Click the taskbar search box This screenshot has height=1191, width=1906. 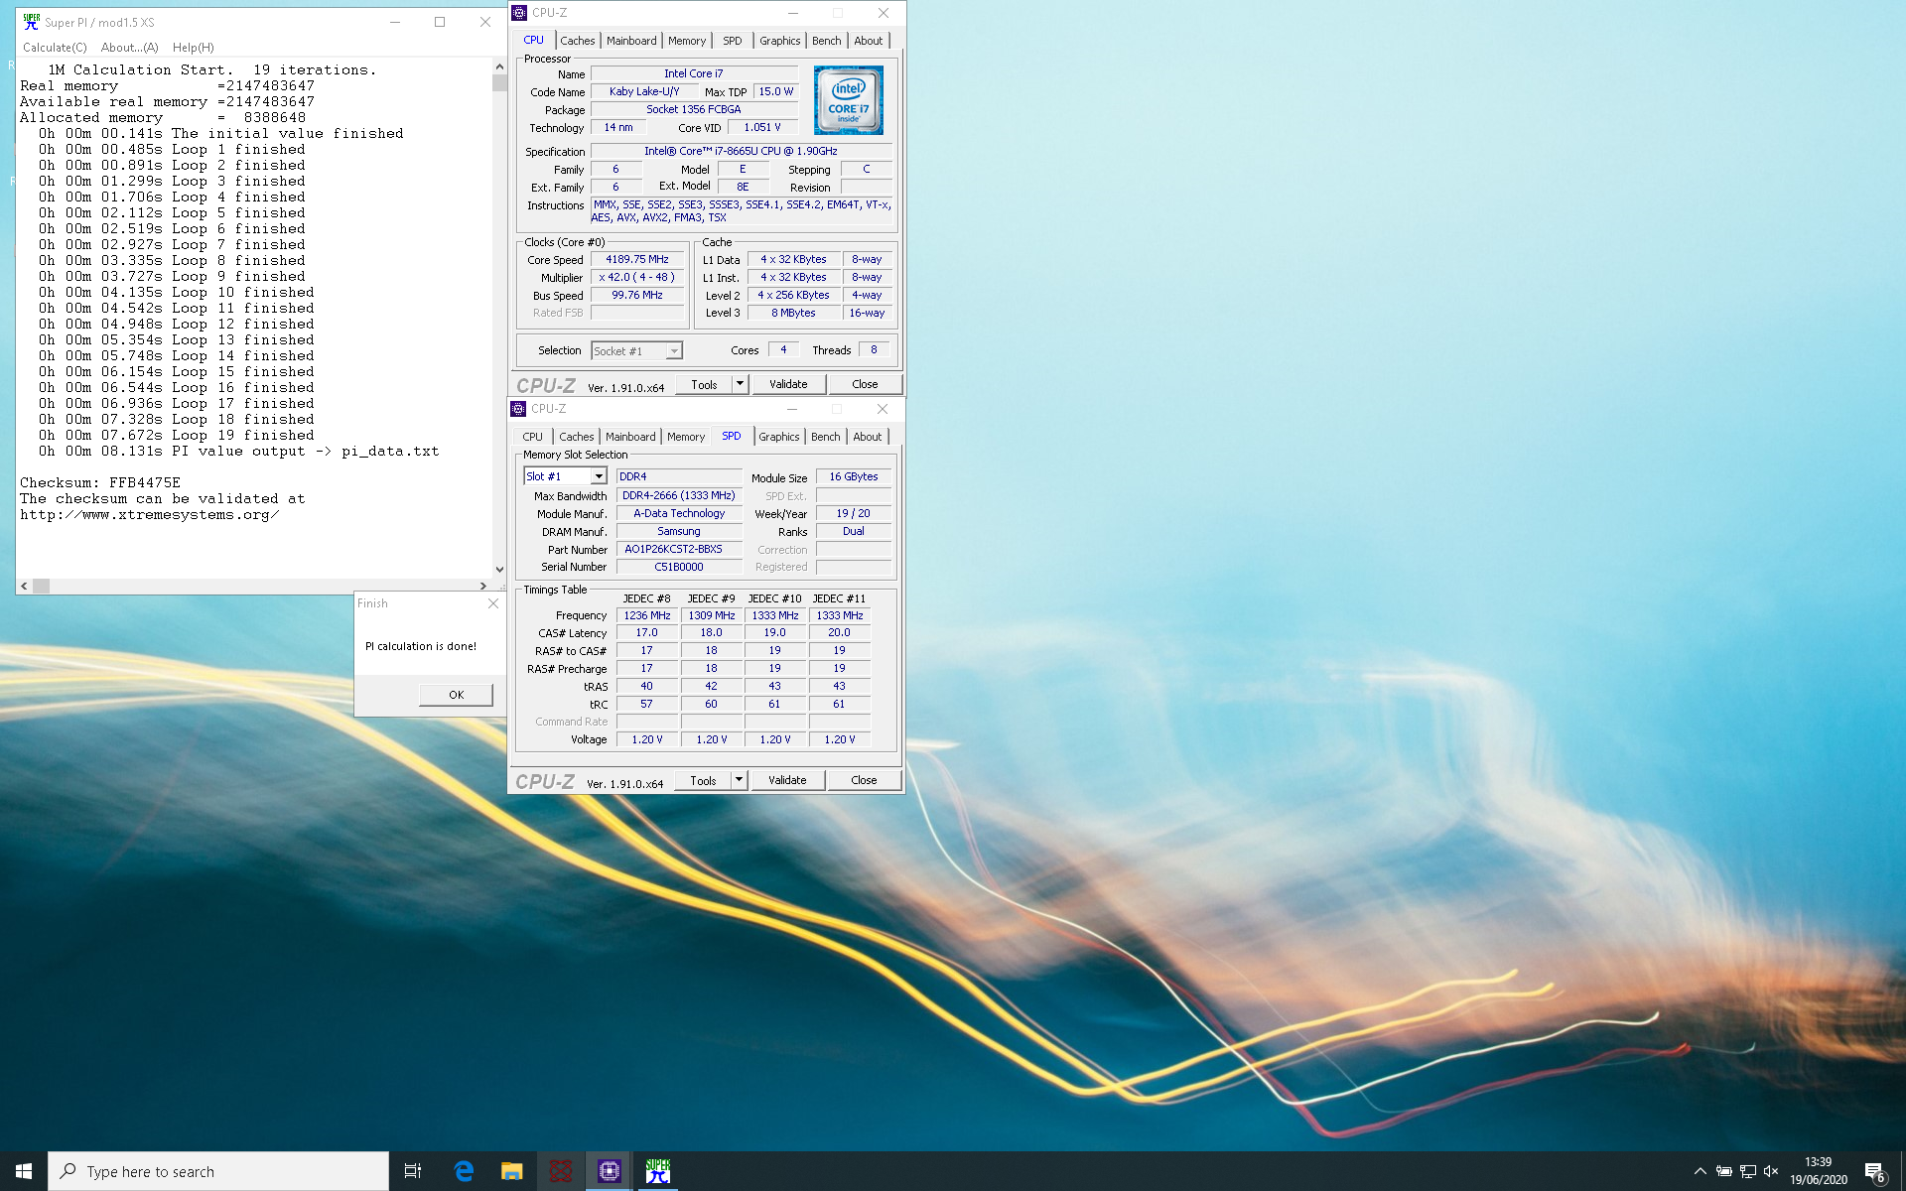click(x=218, y=1171)
